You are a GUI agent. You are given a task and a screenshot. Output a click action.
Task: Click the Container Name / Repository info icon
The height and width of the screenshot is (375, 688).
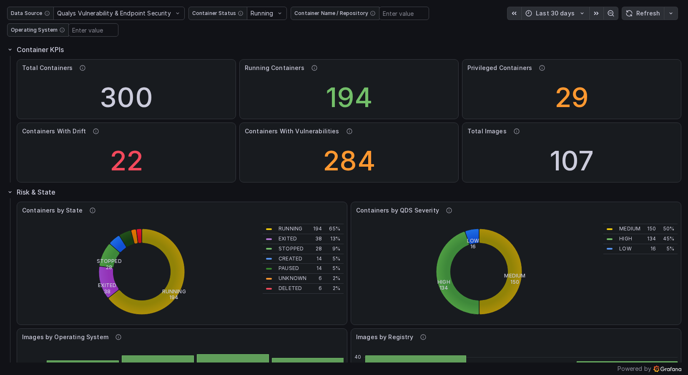pyautogui.click(x=373, y=13)
